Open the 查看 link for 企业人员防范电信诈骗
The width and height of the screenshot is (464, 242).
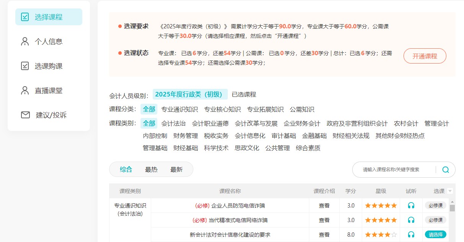coord(324,205)
